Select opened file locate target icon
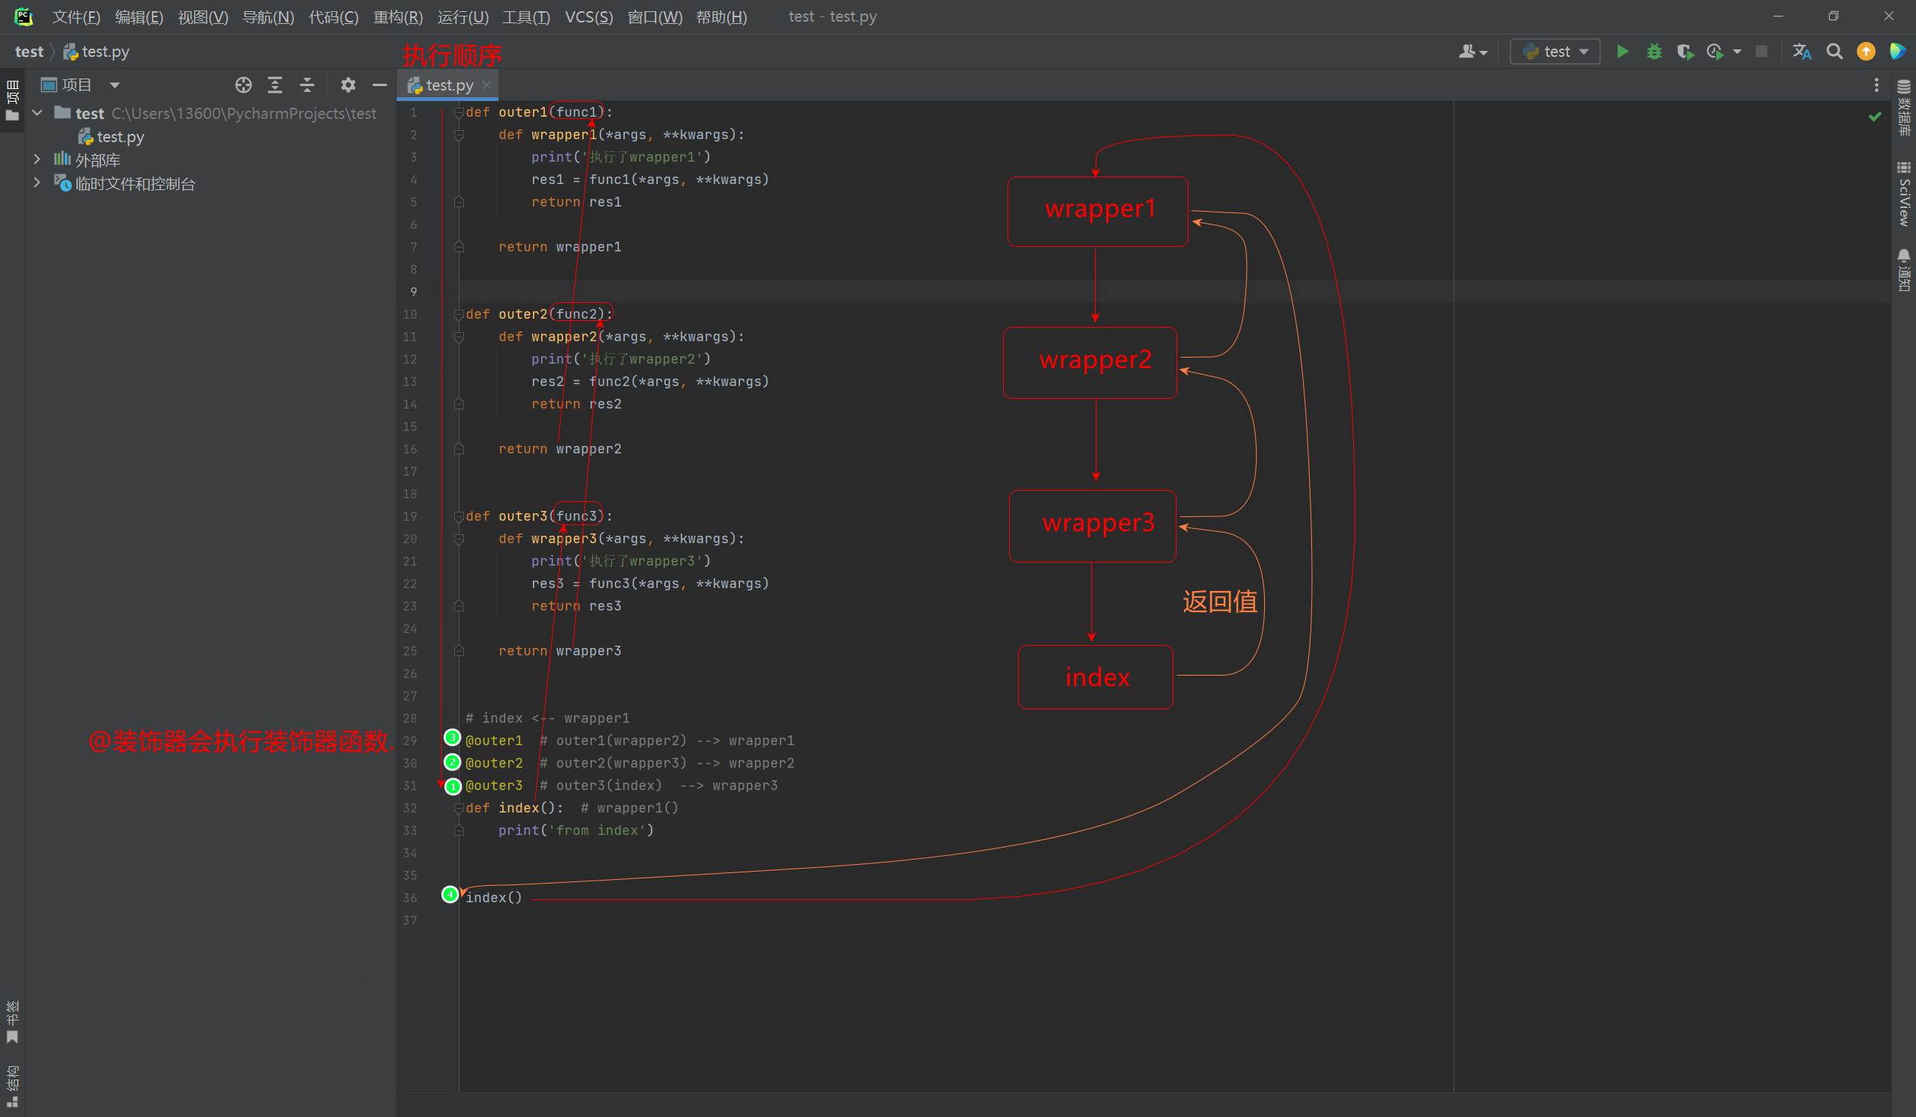Viewport: 1916px width, 1117px height. click(243, 85)
